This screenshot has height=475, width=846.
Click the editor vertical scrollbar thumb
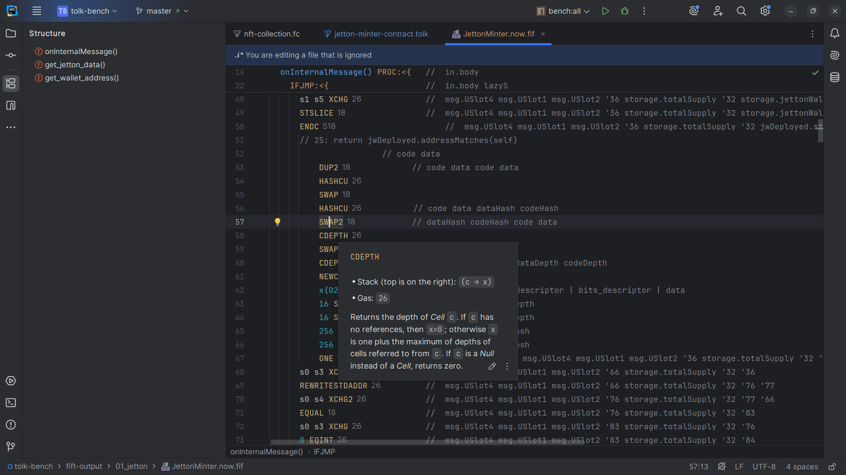pos(820,131)
